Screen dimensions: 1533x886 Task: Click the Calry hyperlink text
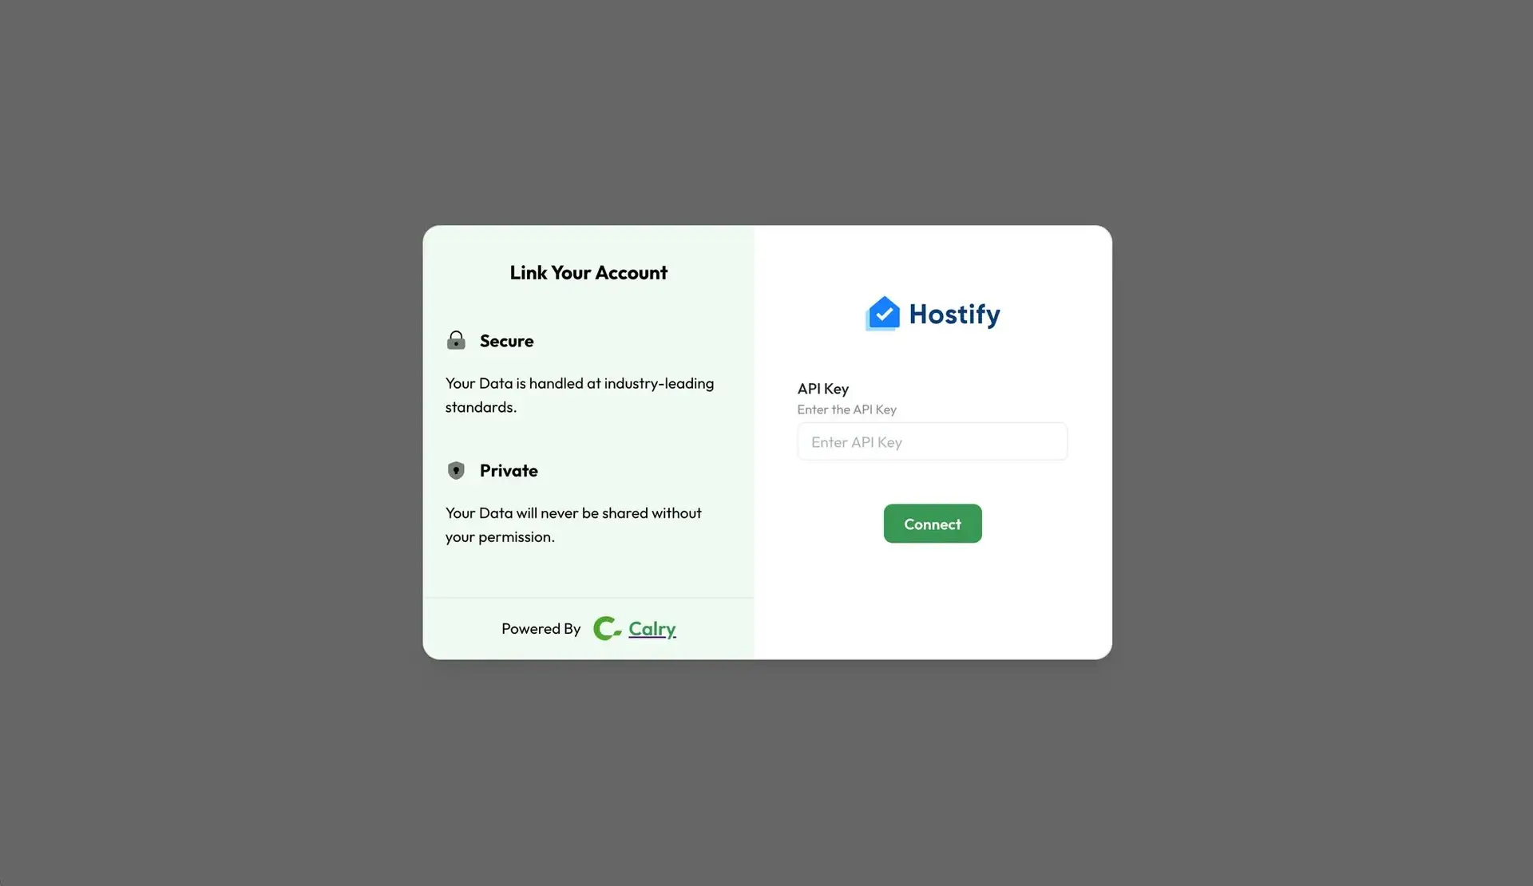point(652,629)
